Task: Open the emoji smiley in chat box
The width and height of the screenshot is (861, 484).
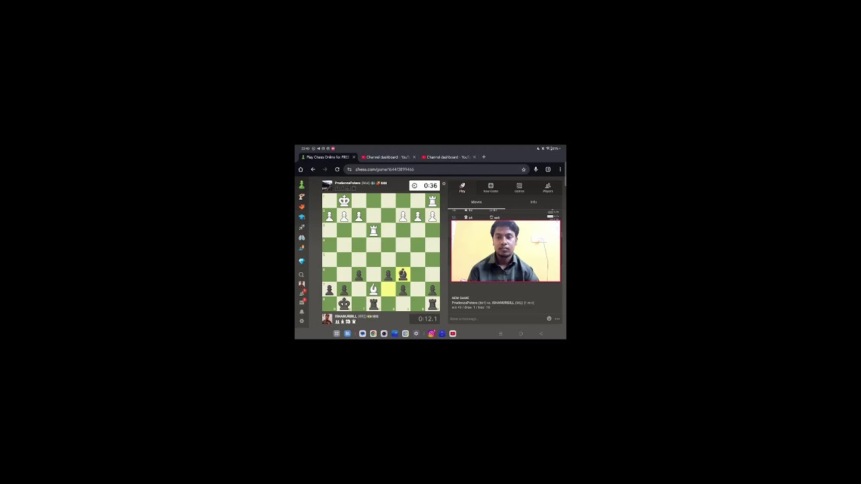Action: point(549,319)
